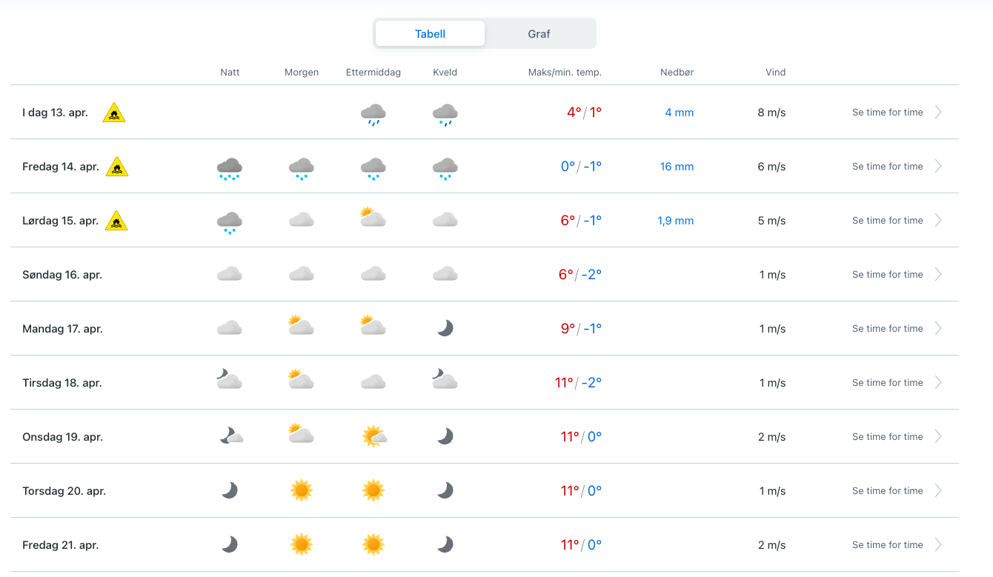Image resolution: width=993 pixels, height=577 pixels.
Task: Open "Se time for time" for I dag
Action: (x=887, y=113)
